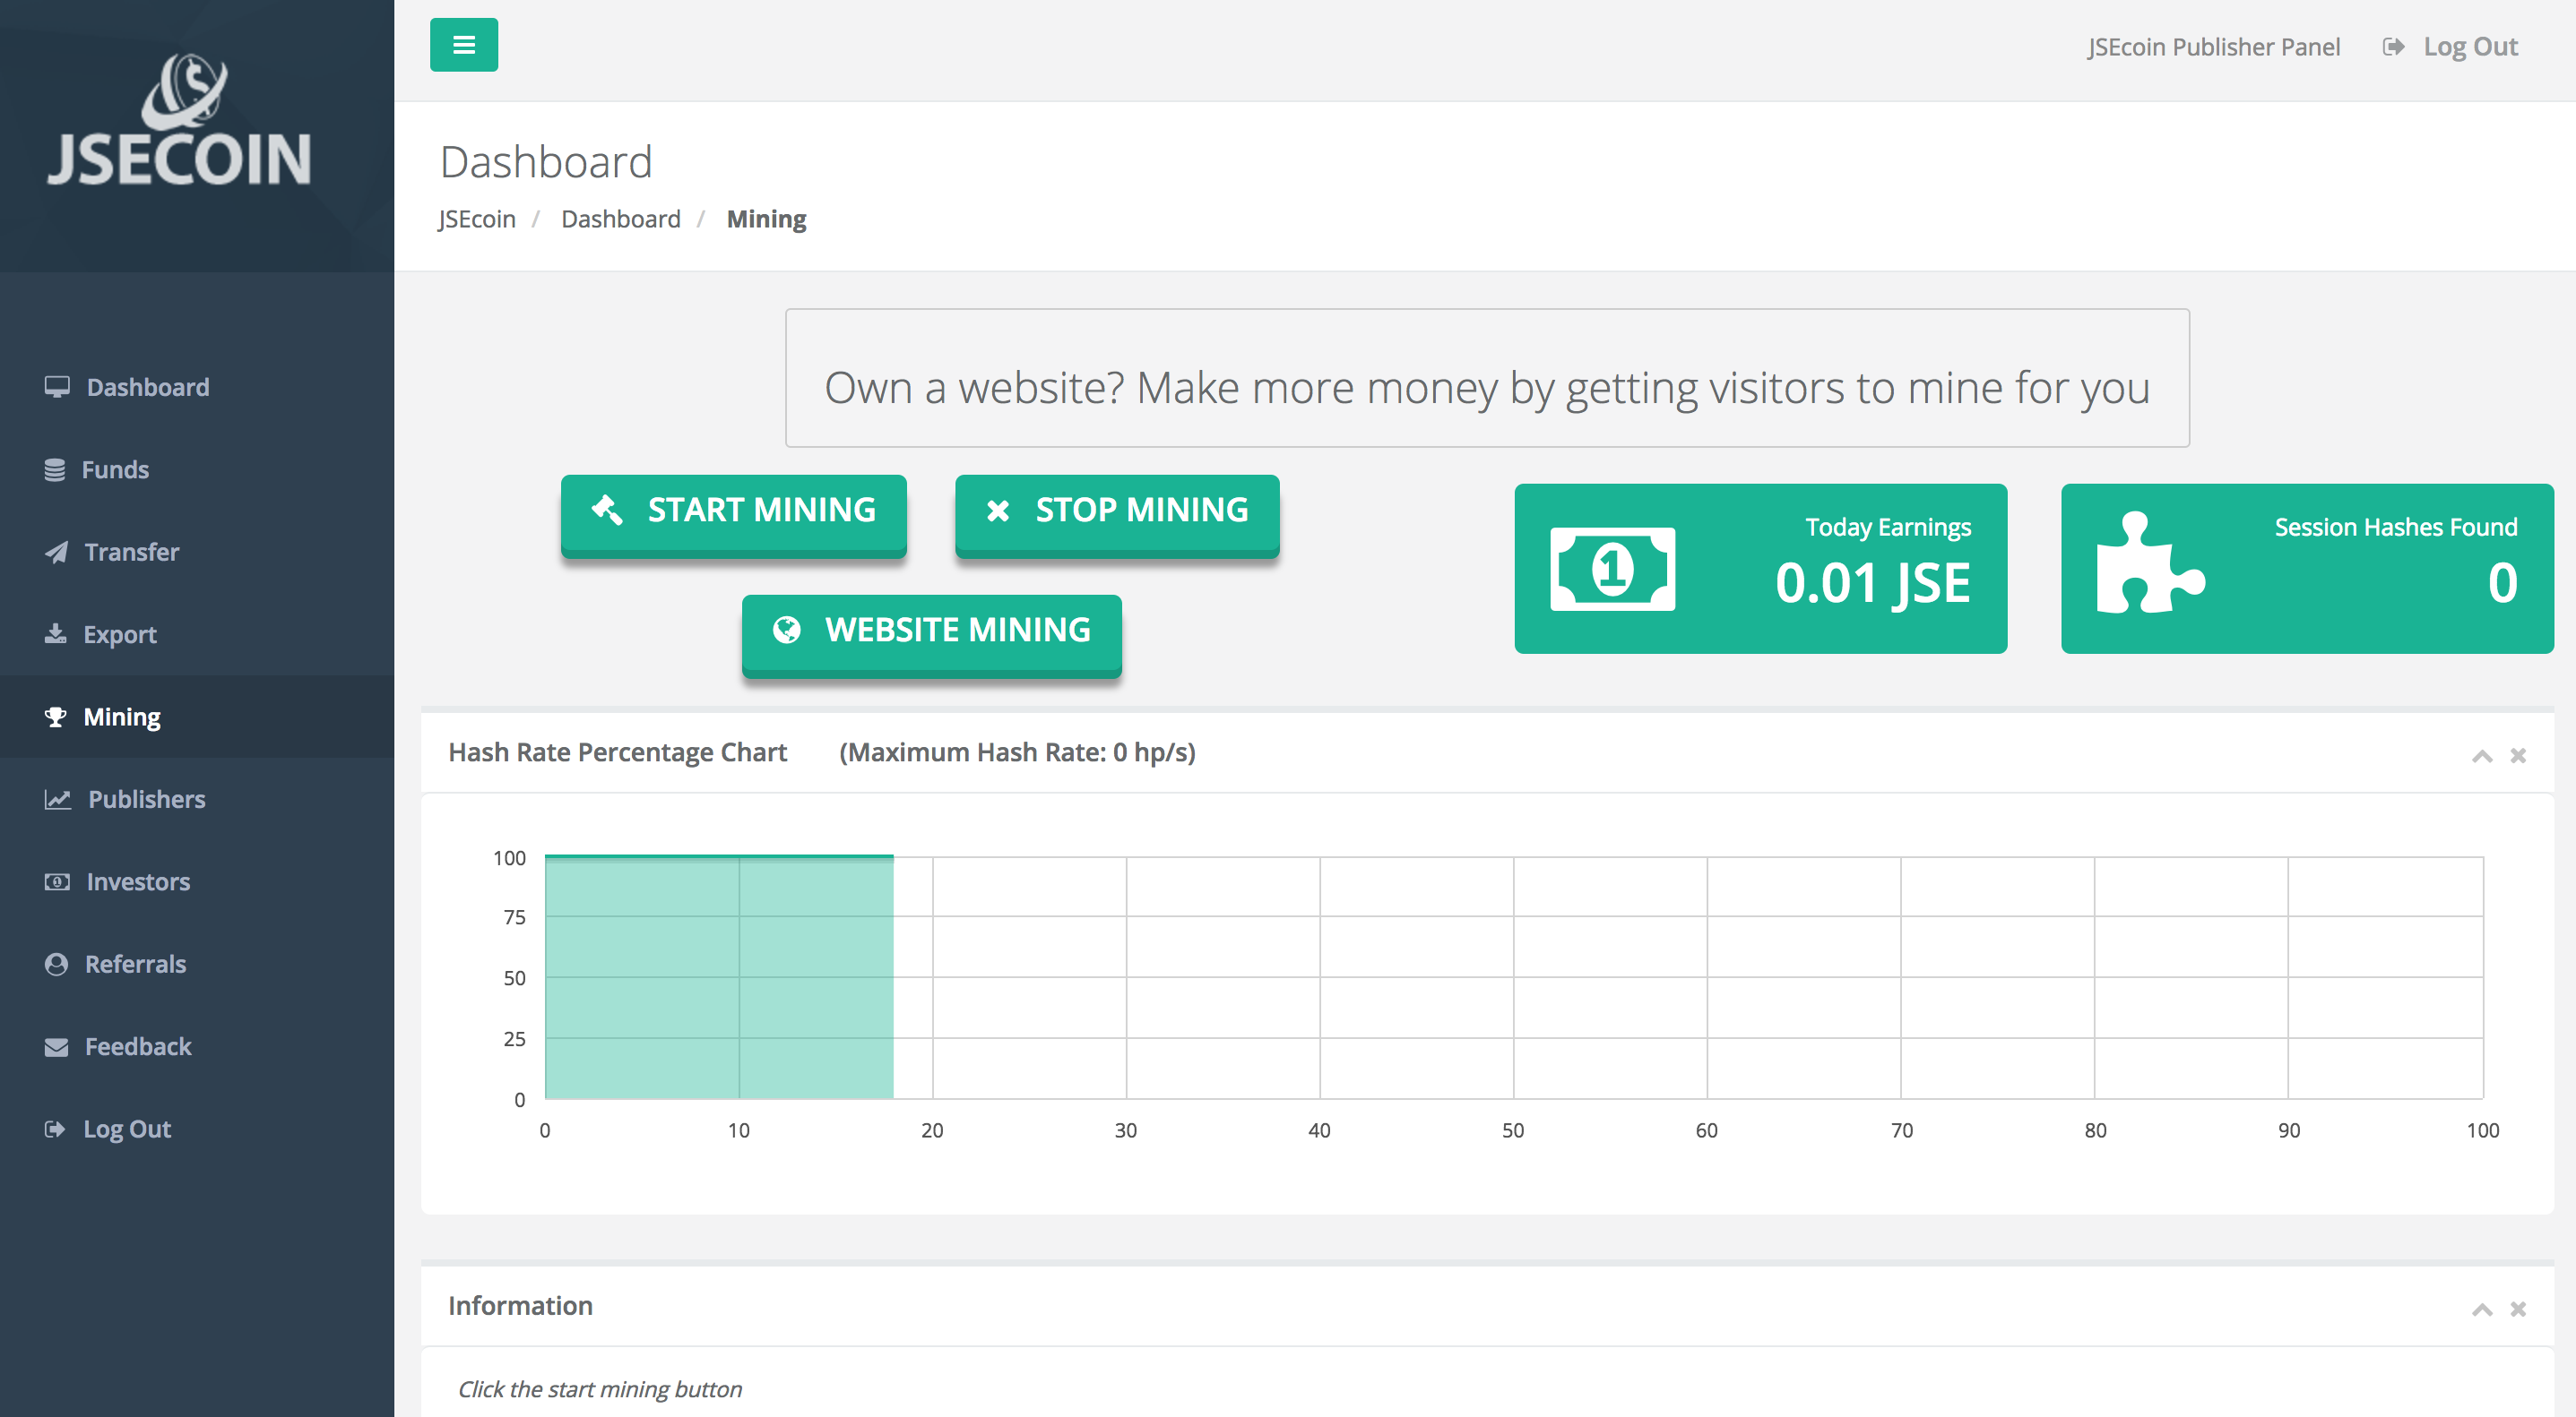
Task: Collapse the Hash Rate Percentage Chart panel
Action: click(2481, 757)
